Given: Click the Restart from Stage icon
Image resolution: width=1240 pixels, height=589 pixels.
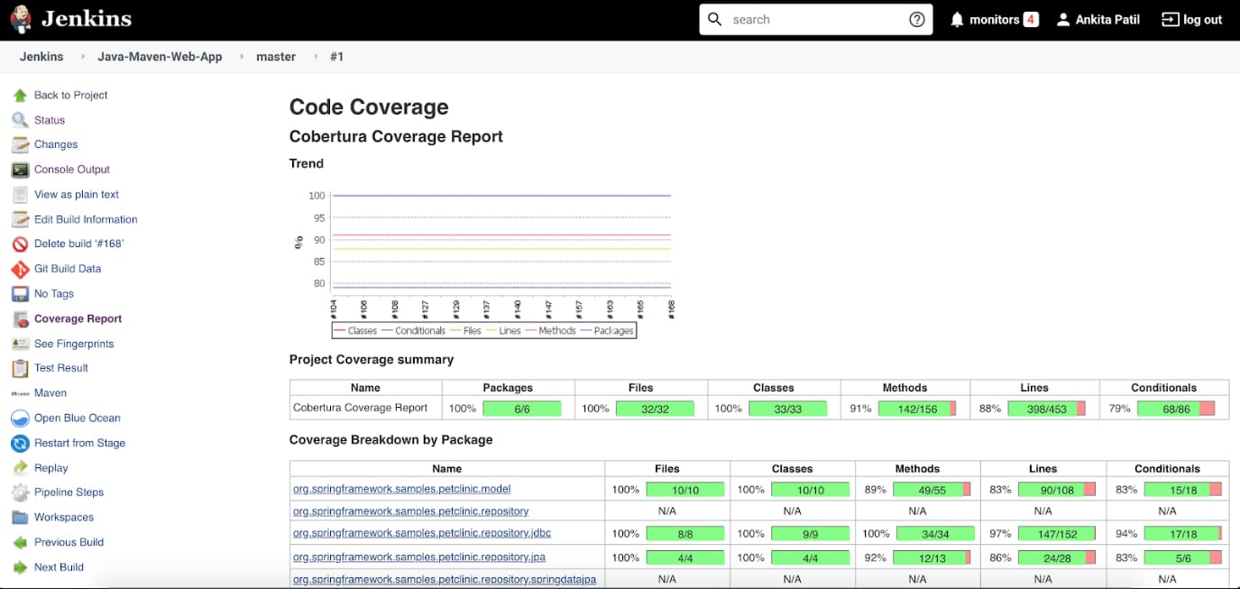Looking at the screenshot, I should [20, 444].
